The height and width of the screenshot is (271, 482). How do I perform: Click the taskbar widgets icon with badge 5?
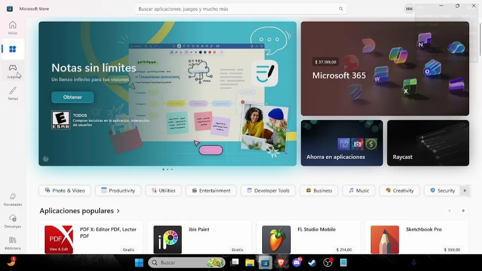pos(11,262)
